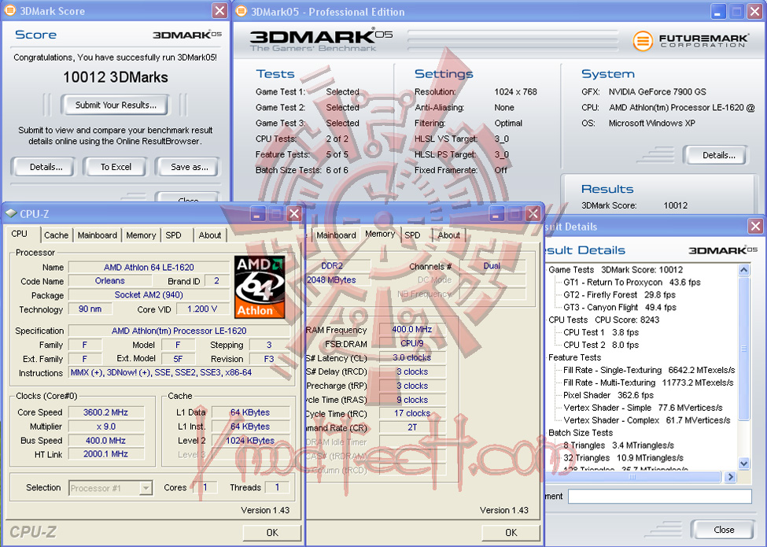Select 8 Triangles result row
This screenshot has width=767, height=547.
pyautogui.click(x=618, y=445)
